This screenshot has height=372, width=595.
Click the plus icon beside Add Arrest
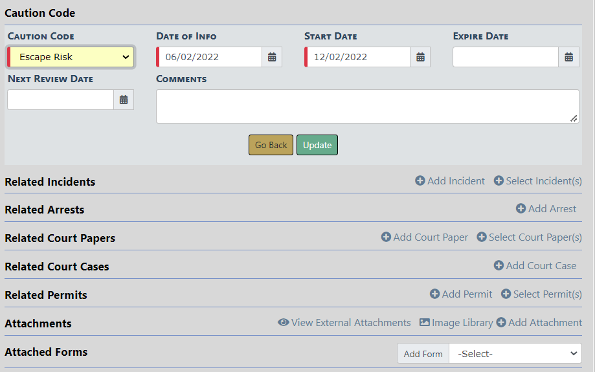[521, 209]
